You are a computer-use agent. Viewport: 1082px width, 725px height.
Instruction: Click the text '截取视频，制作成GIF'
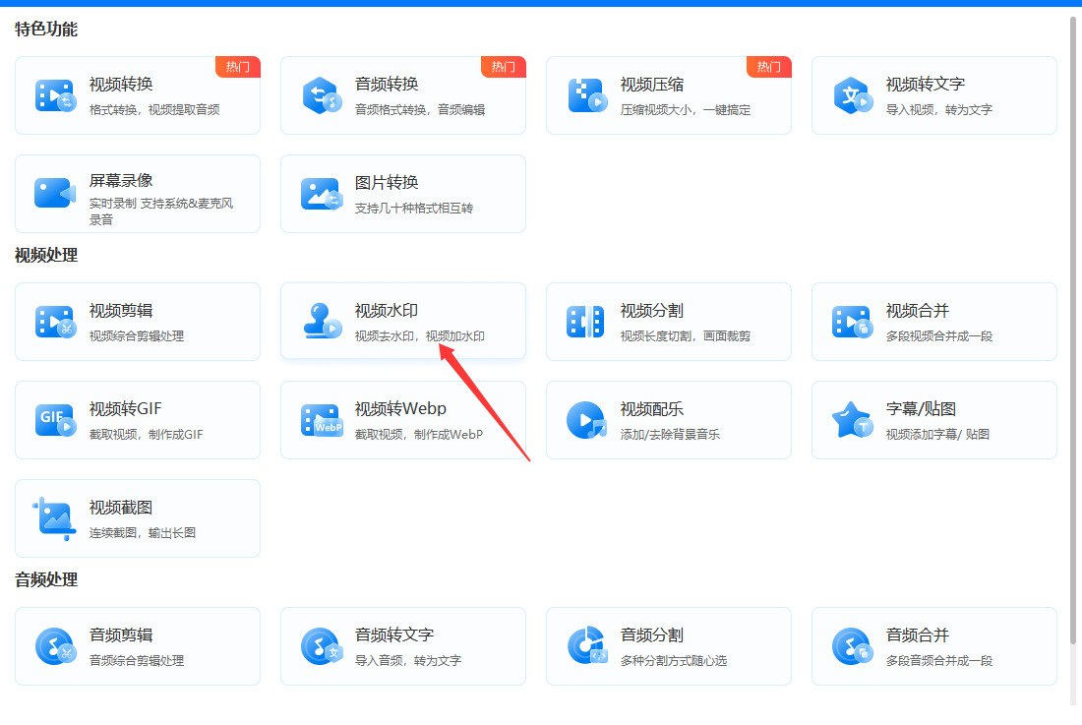[x=147, y=435]
